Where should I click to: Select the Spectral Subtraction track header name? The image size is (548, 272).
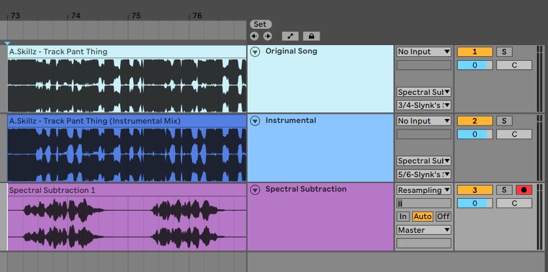tap(306, 189)
